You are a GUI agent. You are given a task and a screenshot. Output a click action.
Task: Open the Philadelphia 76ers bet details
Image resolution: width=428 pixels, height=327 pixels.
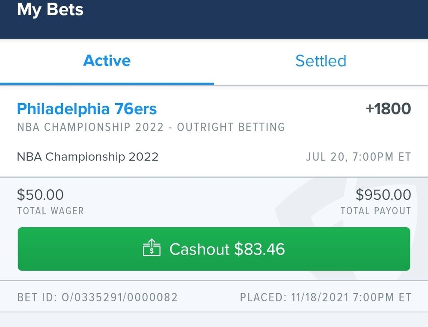87,109
